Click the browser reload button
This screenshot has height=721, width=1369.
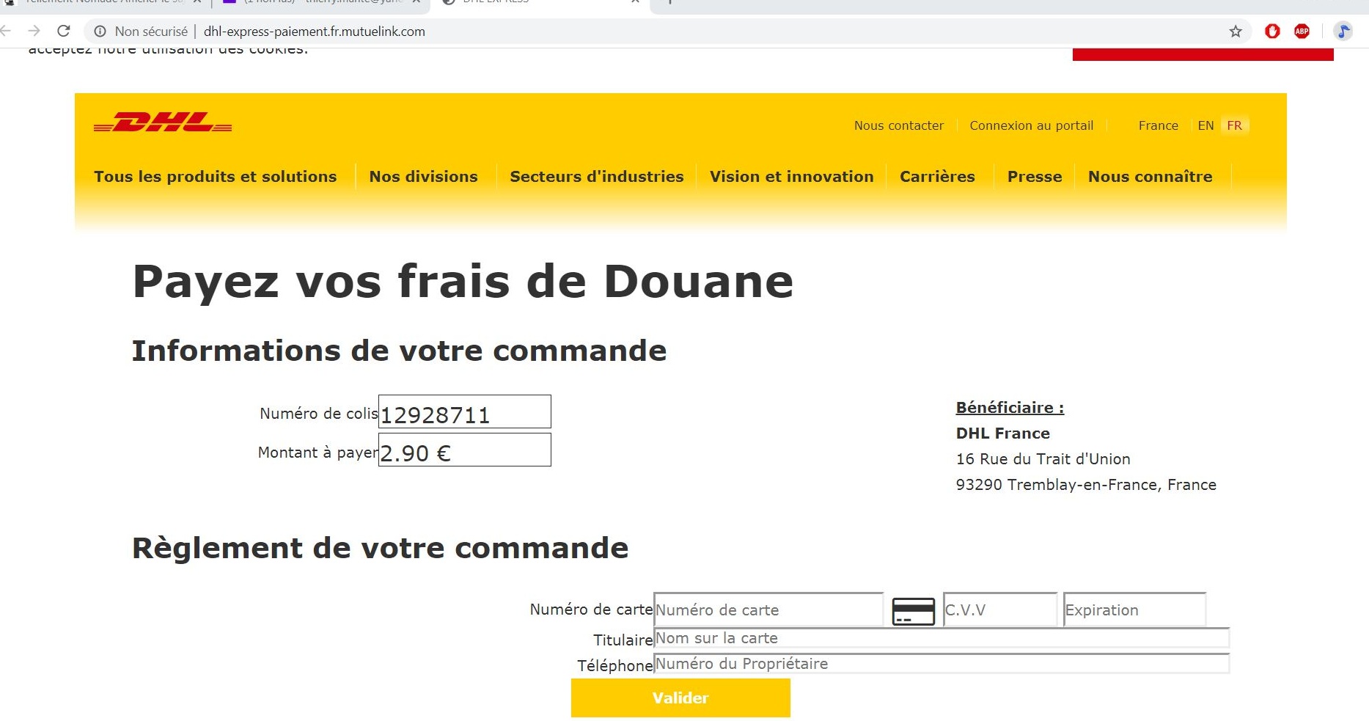[64, 31]
